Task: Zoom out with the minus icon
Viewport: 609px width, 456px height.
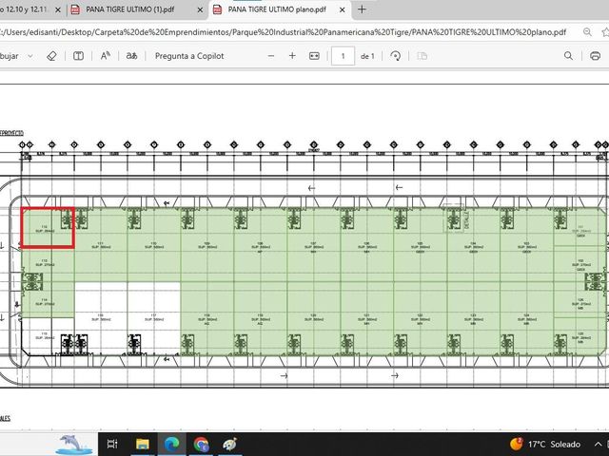Action: 271,56
